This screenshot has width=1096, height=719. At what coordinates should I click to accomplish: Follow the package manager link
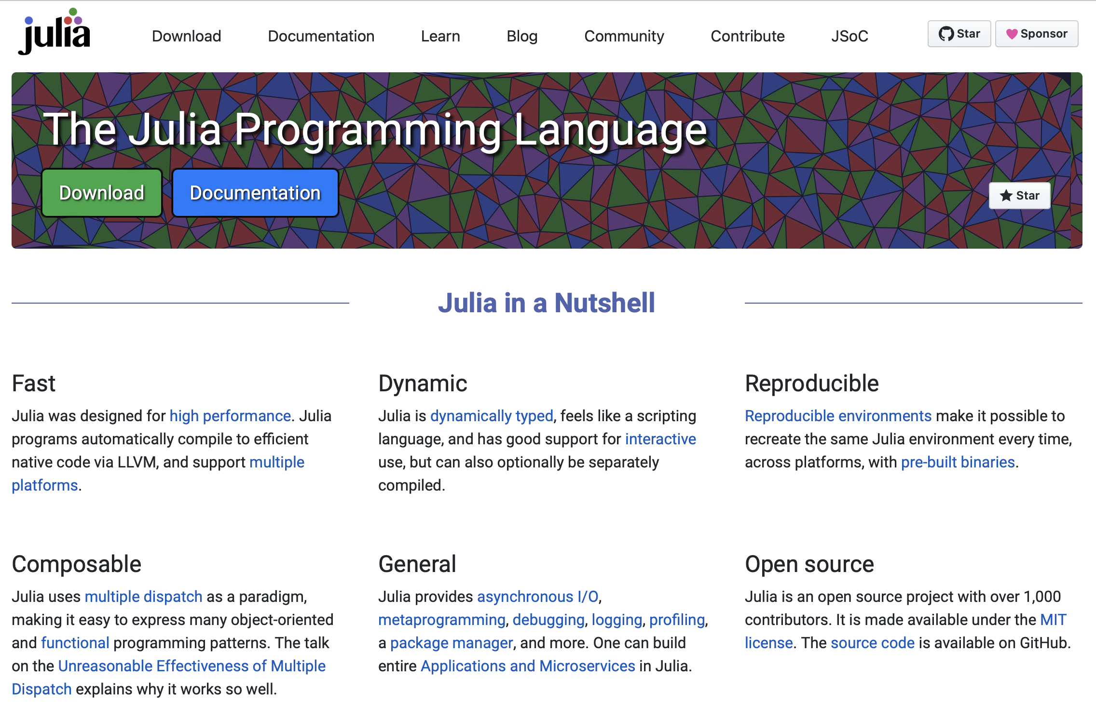point(451,643)
